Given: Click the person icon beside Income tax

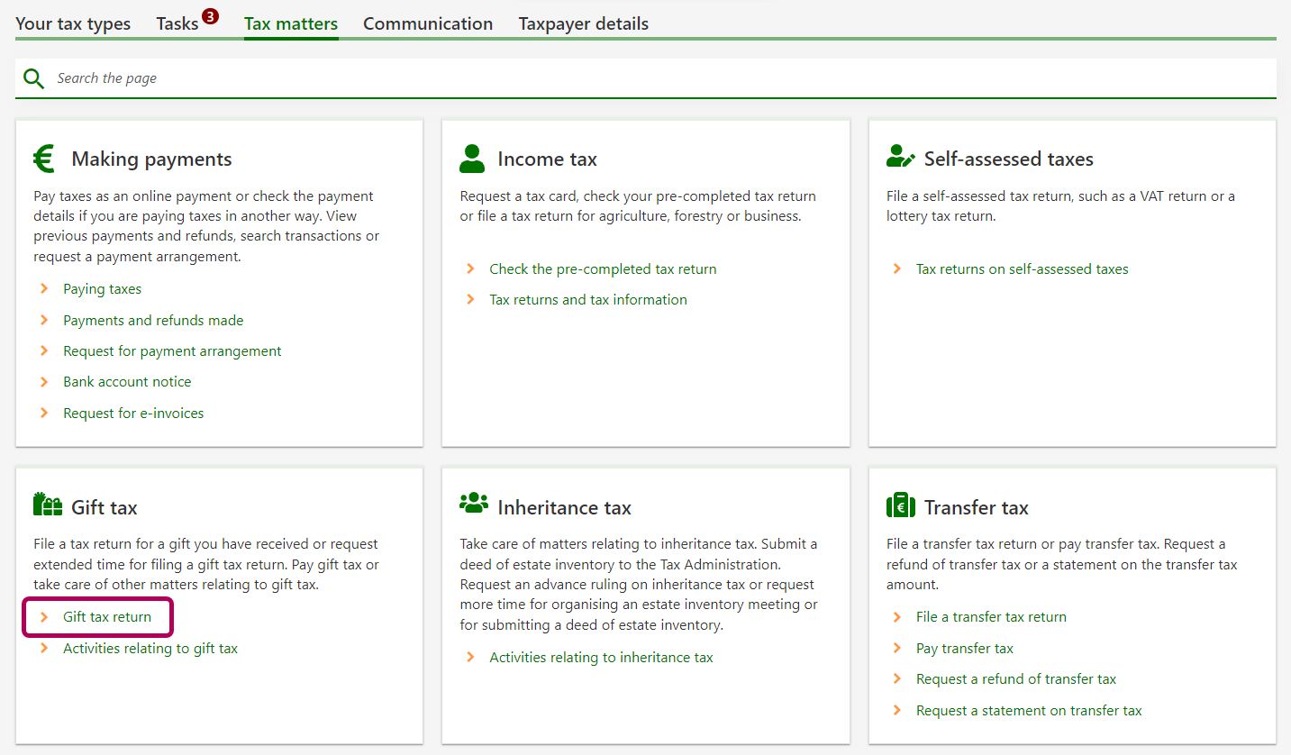Looking at the screenshot, I should coord(471,159).
